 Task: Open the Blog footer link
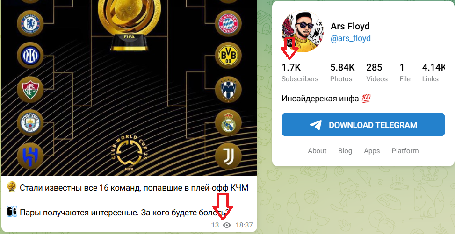(345, 151)
